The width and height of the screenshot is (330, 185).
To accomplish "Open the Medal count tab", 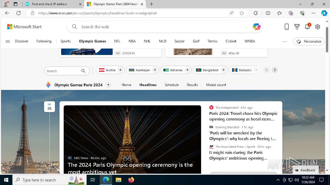I will coord(216,85).
